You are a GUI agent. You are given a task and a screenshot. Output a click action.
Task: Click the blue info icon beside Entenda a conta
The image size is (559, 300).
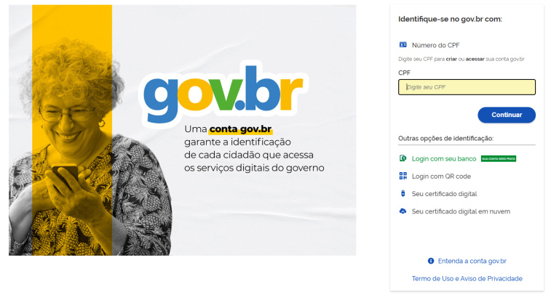(431, 261)
